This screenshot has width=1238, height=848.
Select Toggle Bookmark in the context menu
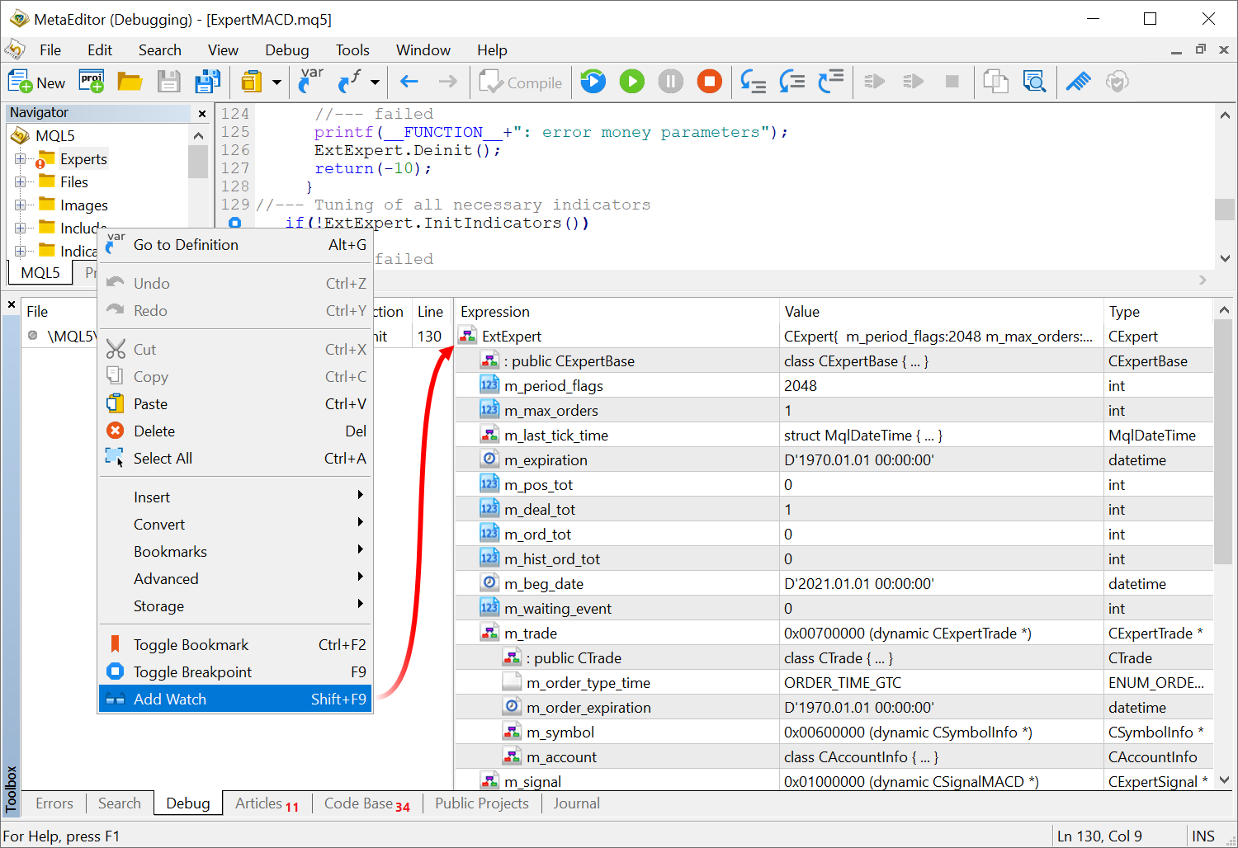coord(191,645)
